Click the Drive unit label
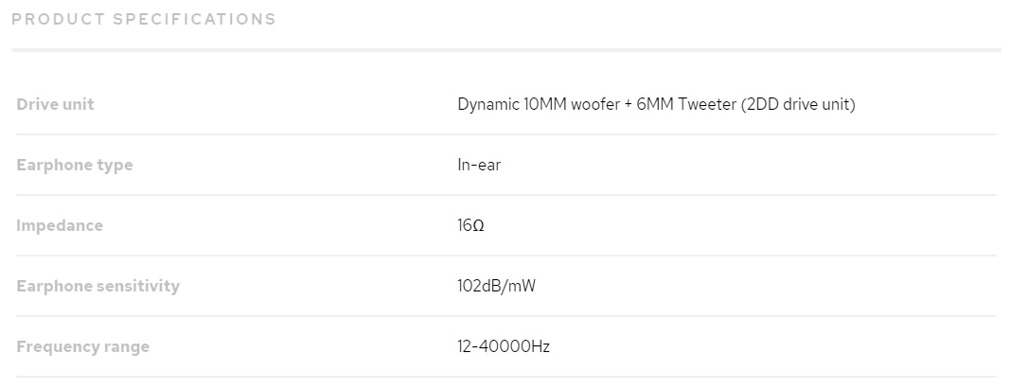1010x388 pixels. [55, 104]
